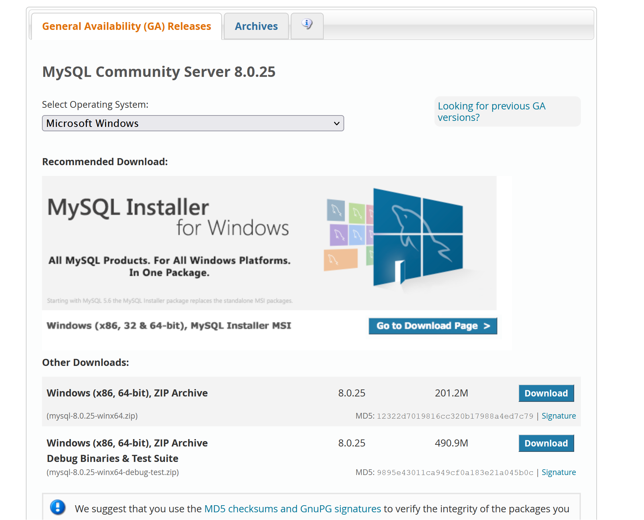Click filename (mysql-8.0.25-winx64.zip)
Screen dimensions: 644x520
(92, 416)
